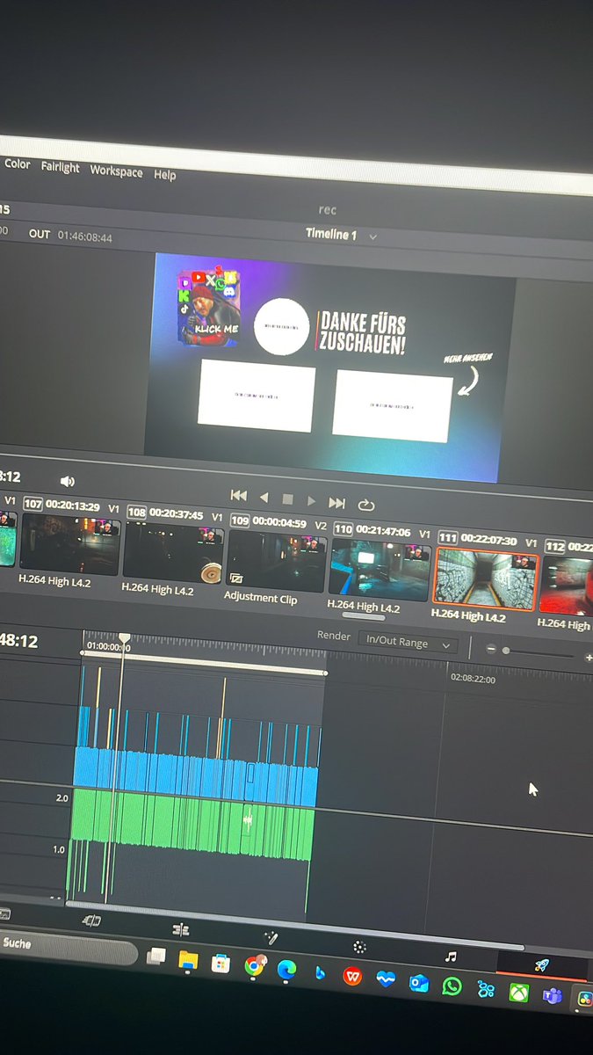Click OUT timecode 01:46:08:44
This screenshot has height=1055, width=593.
pos(84,236)
